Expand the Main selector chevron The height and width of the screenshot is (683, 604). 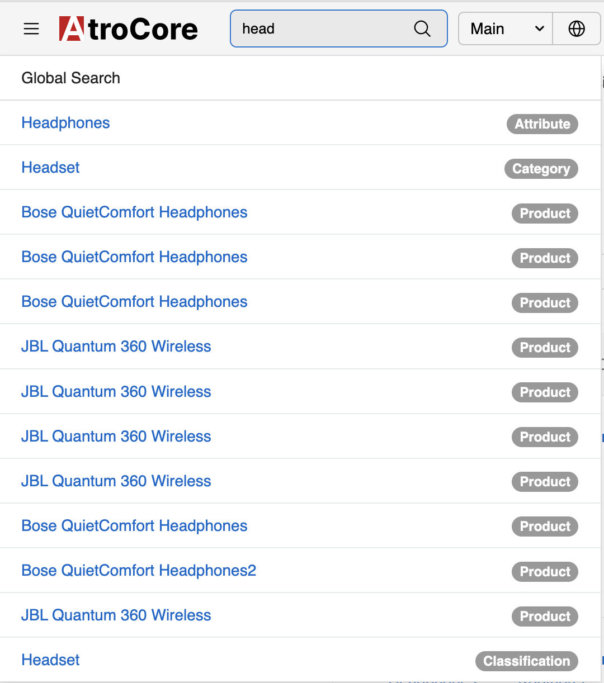[x=540, y=29]
